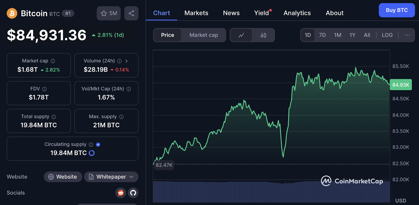Screen dimensions: 419x205
Task: Open the Reddit social link
Action: (121, 193)
